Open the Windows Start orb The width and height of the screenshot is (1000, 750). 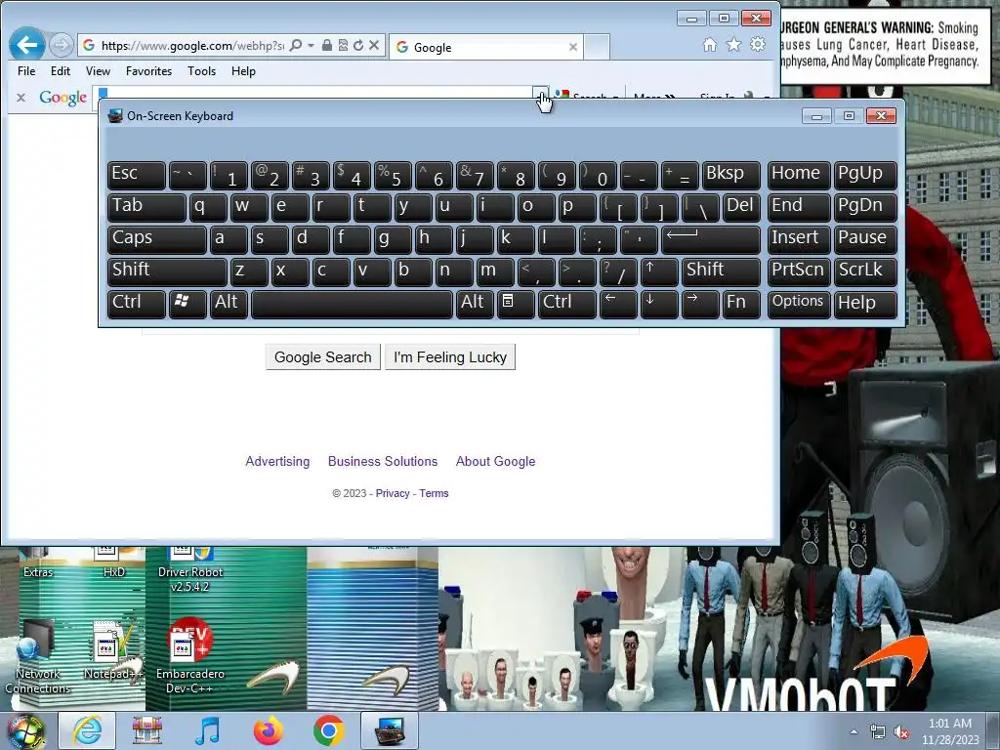(25, 730)
